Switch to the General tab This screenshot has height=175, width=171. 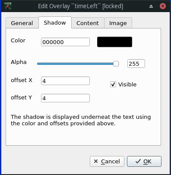point(22,23)
